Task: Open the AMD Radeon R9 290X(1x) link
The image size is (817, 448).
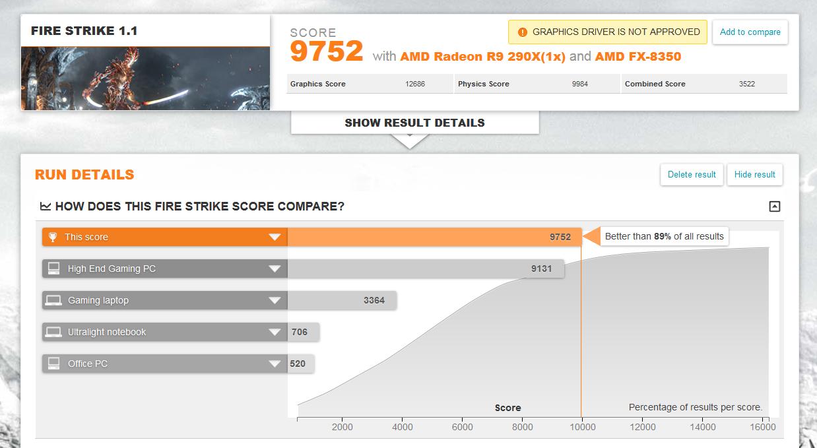Action: (482, 56)
